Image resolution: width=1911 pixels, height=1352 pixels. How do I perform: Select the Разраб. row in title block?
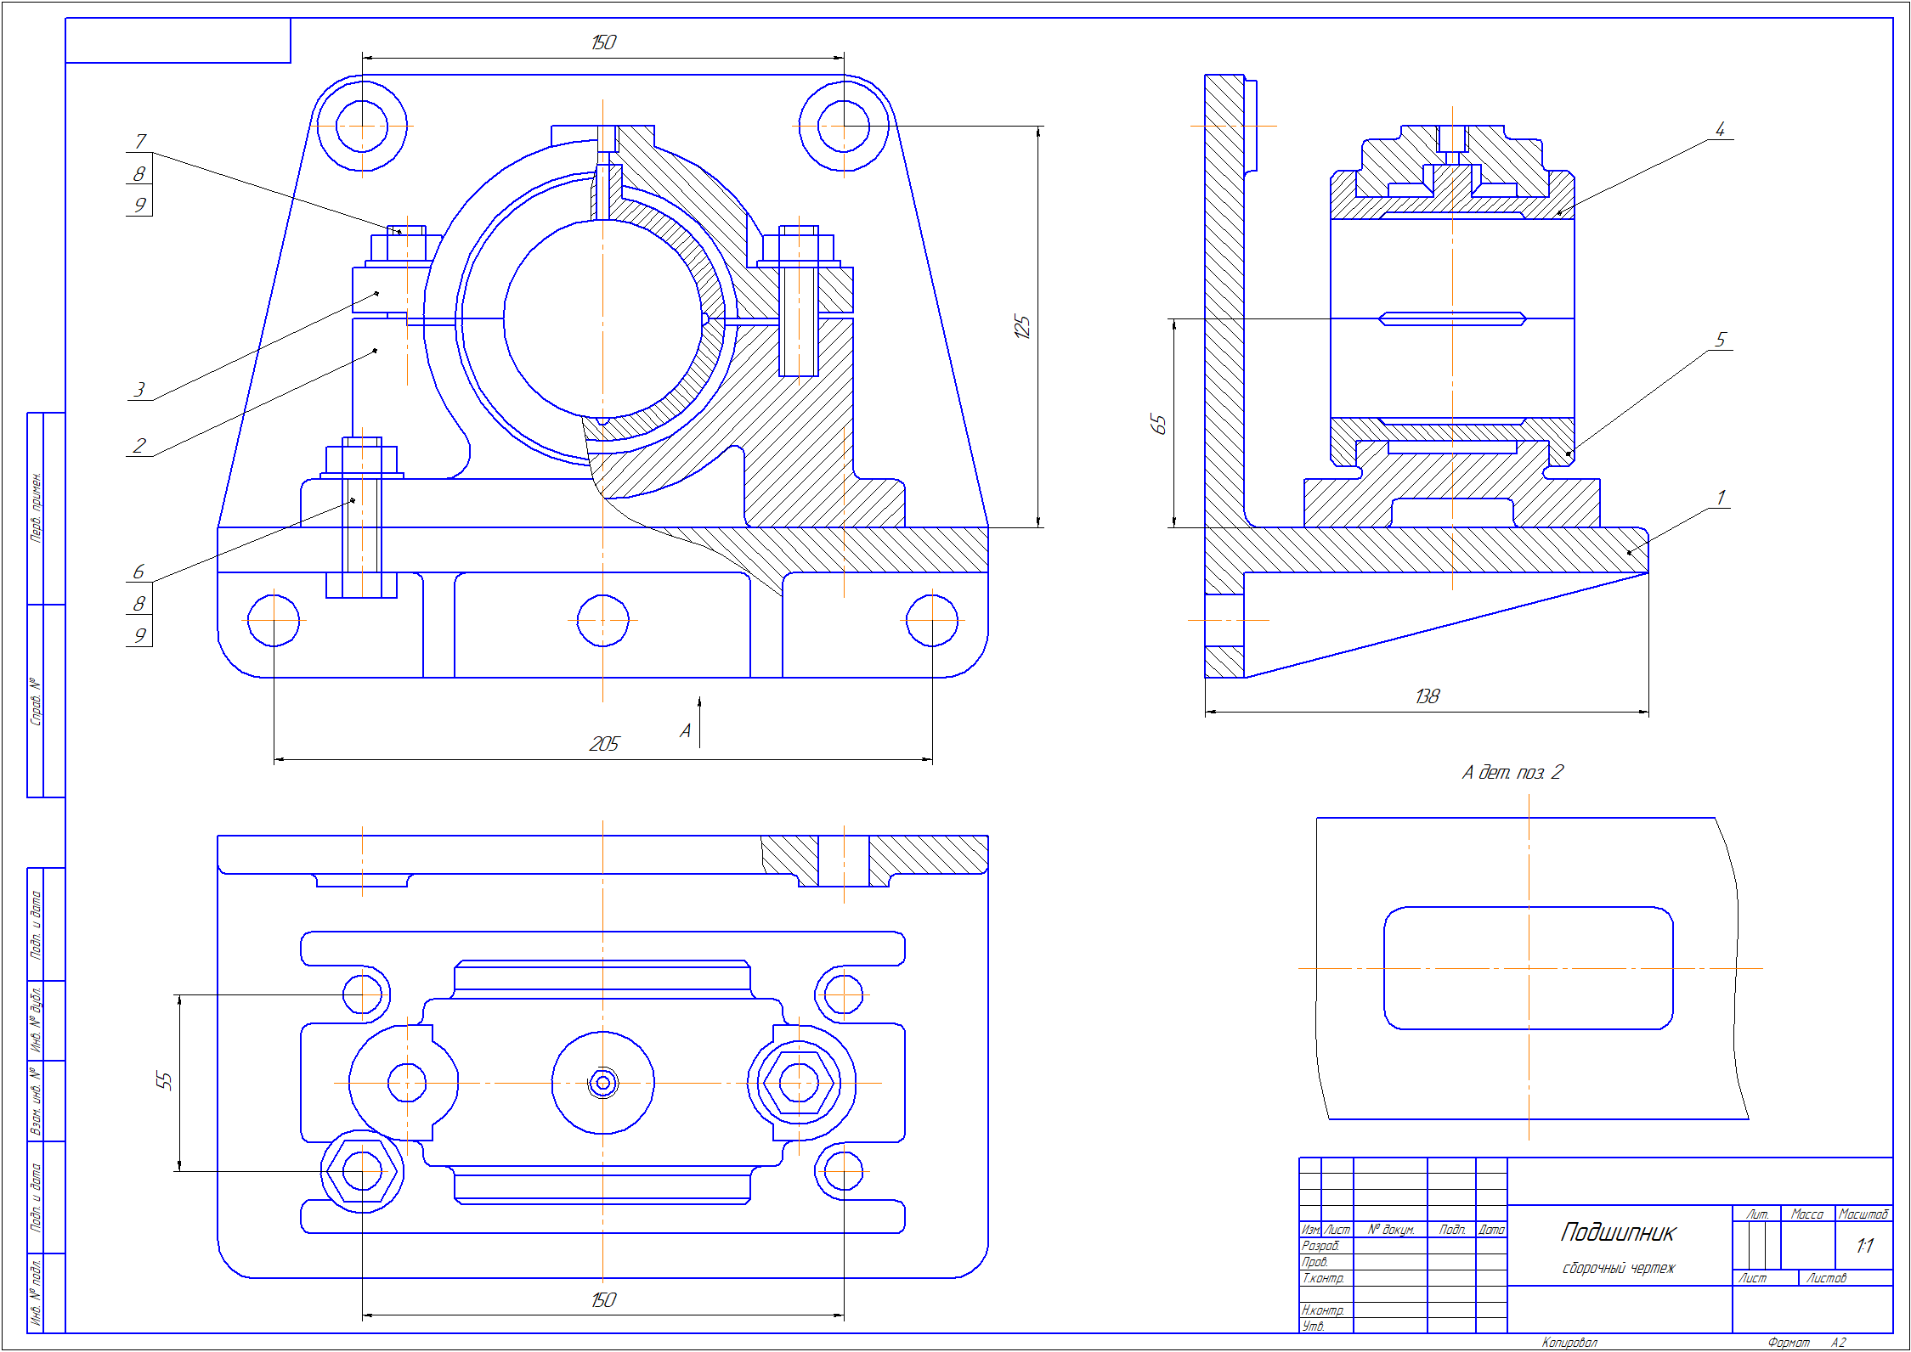coord(1320,1246)
